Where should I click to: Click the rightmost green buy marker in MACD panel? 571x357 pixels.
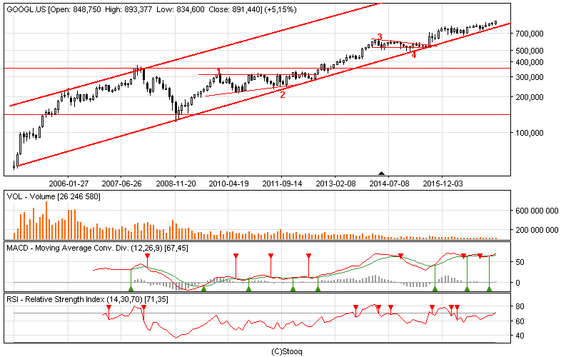[489, 289]
